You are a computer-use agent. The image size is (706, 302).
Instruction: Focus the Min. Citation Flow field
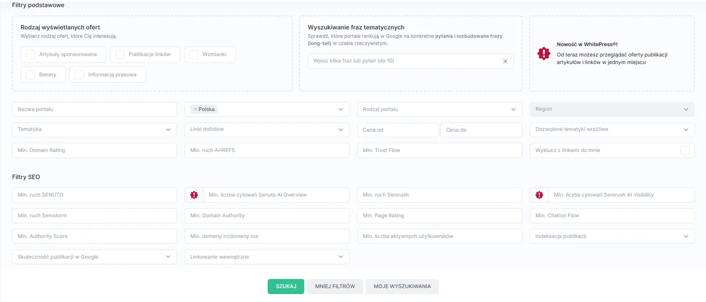612,215
